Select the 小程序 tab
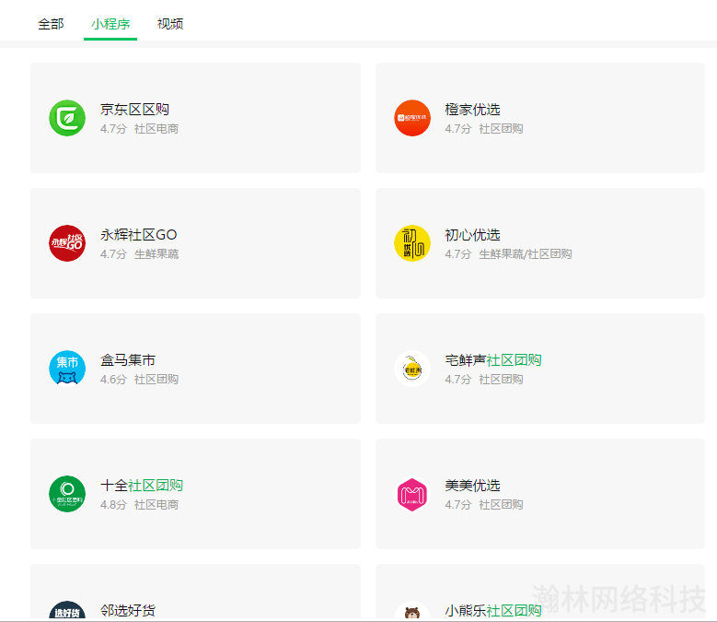The height and width of the screenshot is (622, 717). [x=110, y=24]
